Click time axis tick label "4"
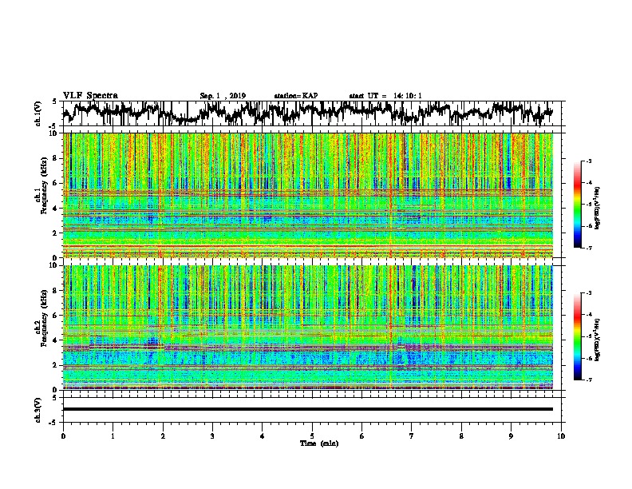 point(263,436)
